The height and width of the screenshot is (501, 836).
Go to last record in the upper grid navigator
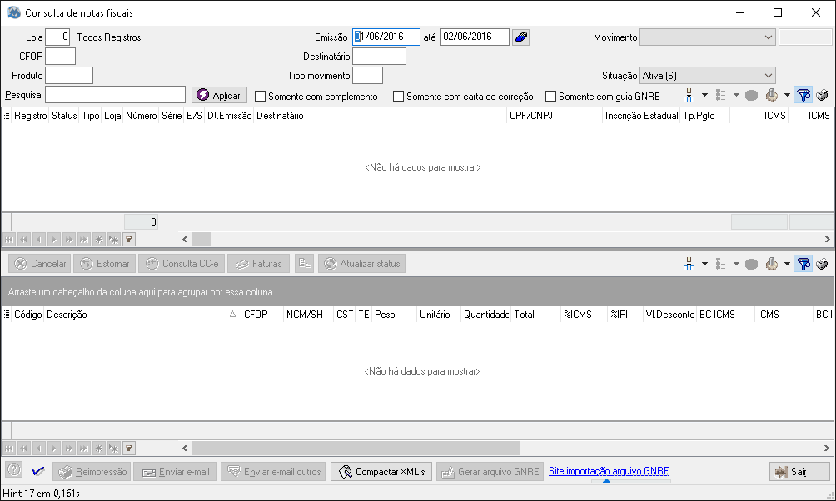(x=84, y=240)
